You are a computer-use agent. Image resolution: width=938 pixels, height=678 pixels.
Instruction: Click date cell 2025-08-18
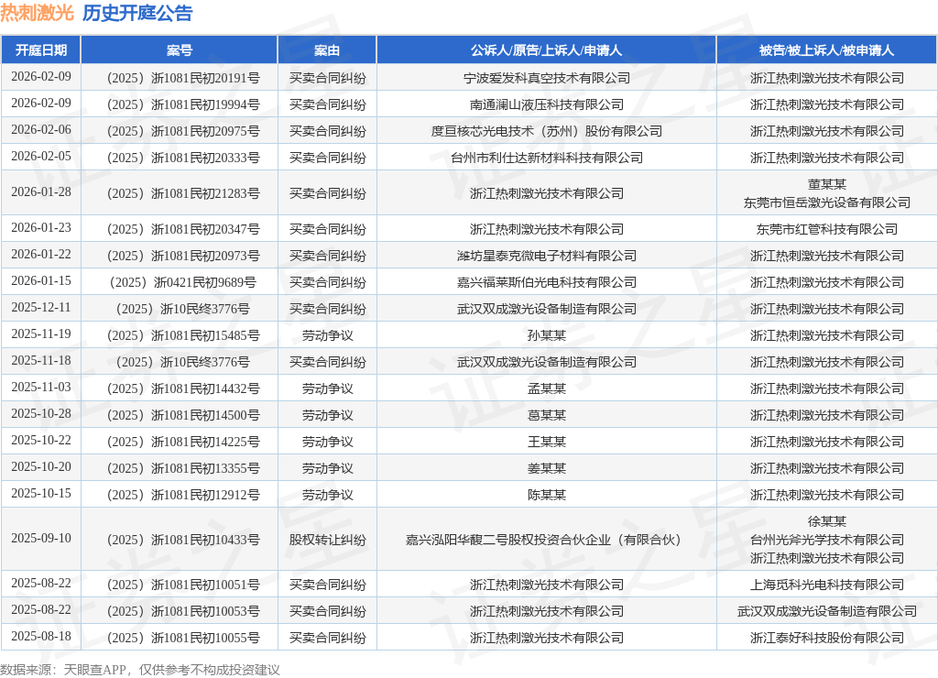(x=41, y=637)
